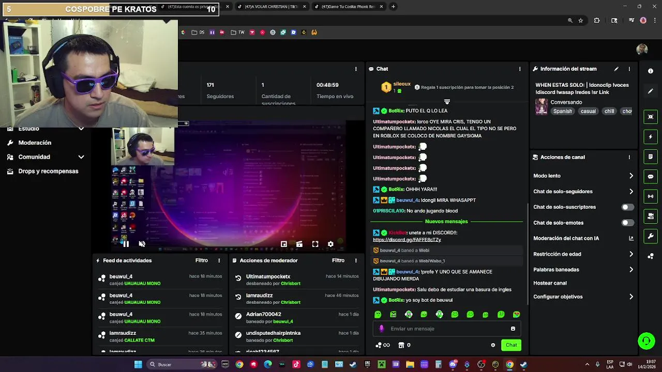Edit stream info with the pencil icon
This screenshot has height=372, width=662.
click(616, 69)
